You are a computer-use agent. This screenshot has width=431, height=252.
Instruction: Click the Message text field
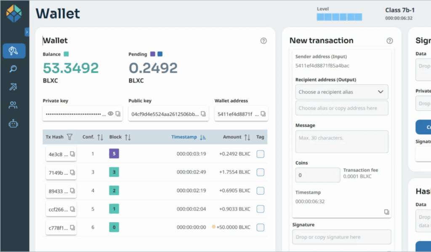click(341, 141)
